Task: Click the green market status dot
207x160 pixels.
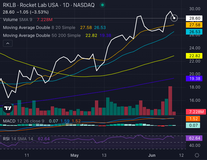Action: (x=102, y=5)
